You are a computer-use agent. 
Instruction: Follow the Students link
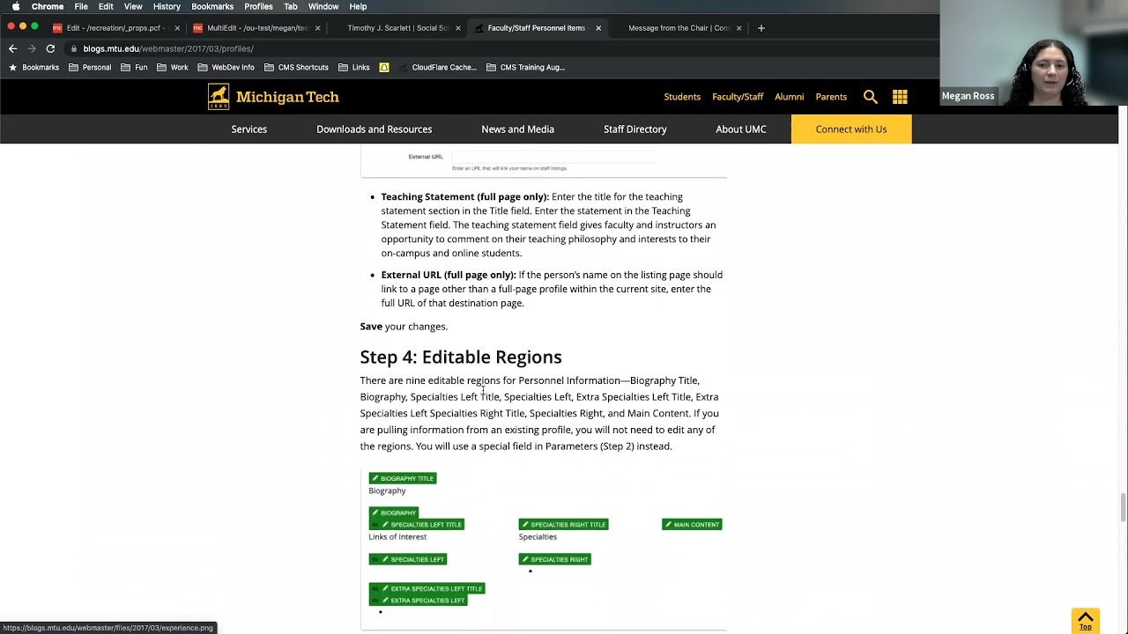click(682, 97)
